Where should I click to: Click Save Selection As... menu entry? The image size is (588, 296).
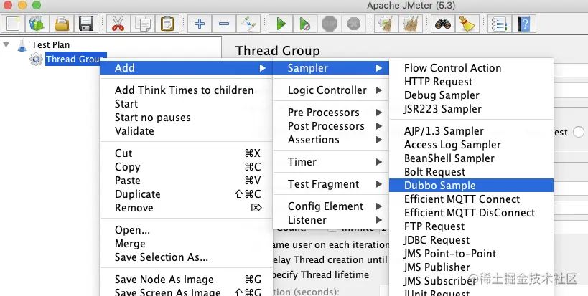186,257
